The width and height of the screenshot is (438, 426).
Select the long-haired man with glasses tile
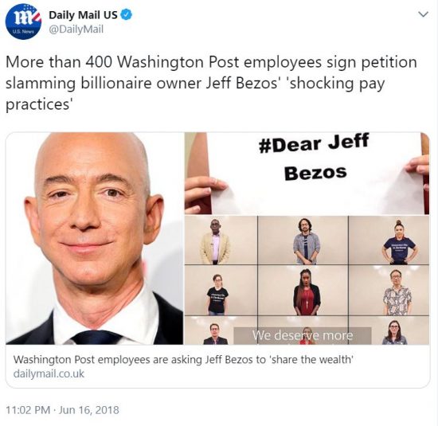(x=303, y=240)
